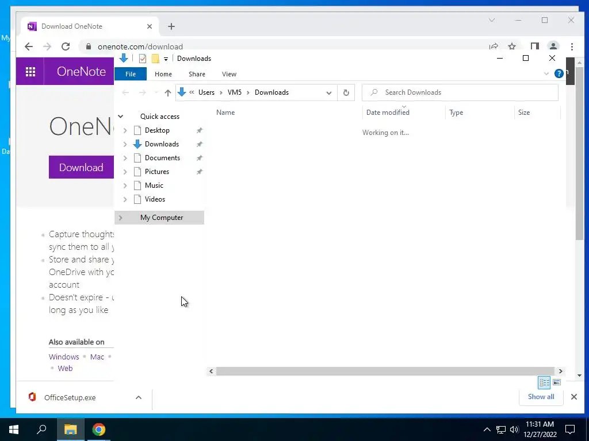Switch Explorer to Large icons view
Screen dimensions: 589x441
557,382
